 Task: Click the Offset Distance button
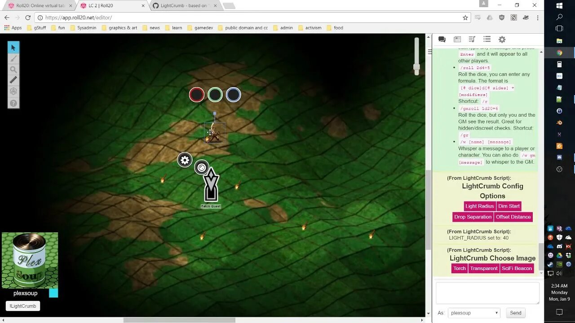[513, 217]
